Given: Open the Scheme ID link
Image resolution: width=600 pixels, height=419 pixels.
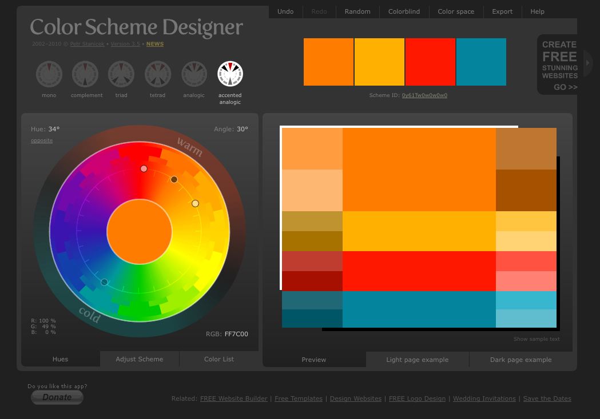Looking at the screenshot, I should (424, 95).
